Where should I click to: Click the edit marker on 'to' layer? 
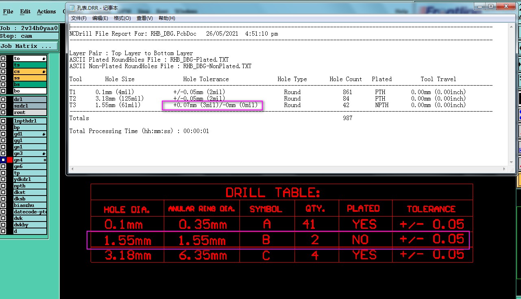coord(44,59)
